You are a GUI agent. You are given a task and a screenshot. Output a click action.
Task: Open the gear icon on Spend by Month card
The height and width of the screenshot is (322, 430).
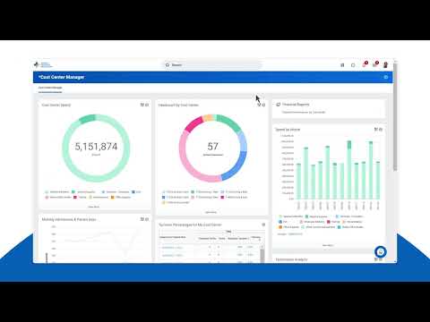pos(381,129)
